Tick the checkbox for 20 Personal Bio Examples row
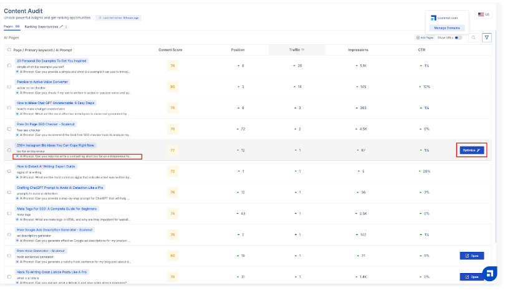The image size is (510, 298). pos(9,65)
